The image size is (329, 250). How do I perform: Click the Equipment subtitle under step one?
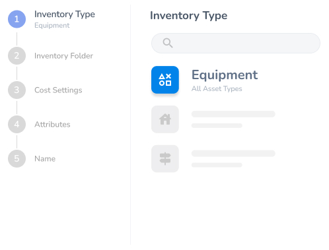[52, 26]
